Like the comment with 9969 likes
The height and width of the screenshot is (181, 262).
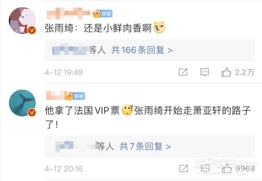tap(227, 168)
